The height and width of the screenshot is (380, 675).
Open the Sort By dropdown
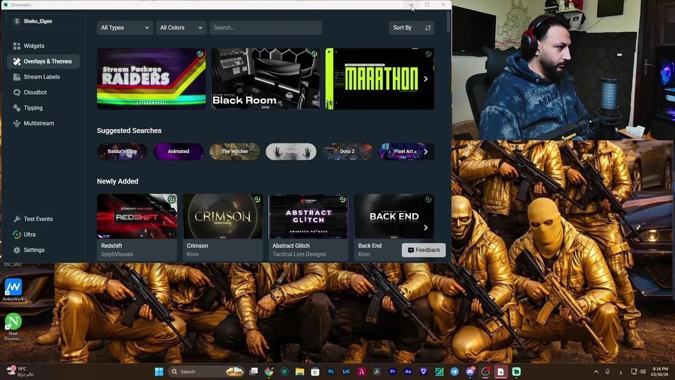pos(412,27)
